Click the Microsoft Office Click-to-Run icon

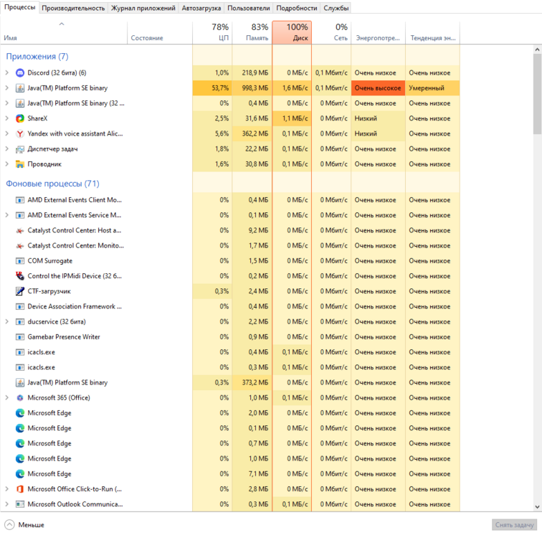[20, 489]
